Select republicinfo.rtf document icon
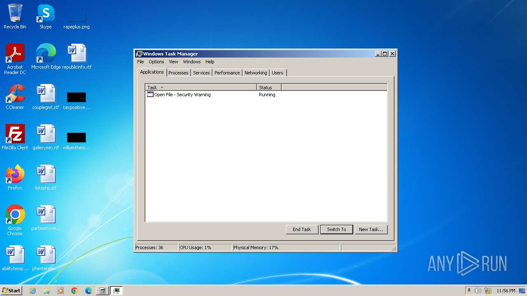Screen dimensions: 527x296 [77, 57]
